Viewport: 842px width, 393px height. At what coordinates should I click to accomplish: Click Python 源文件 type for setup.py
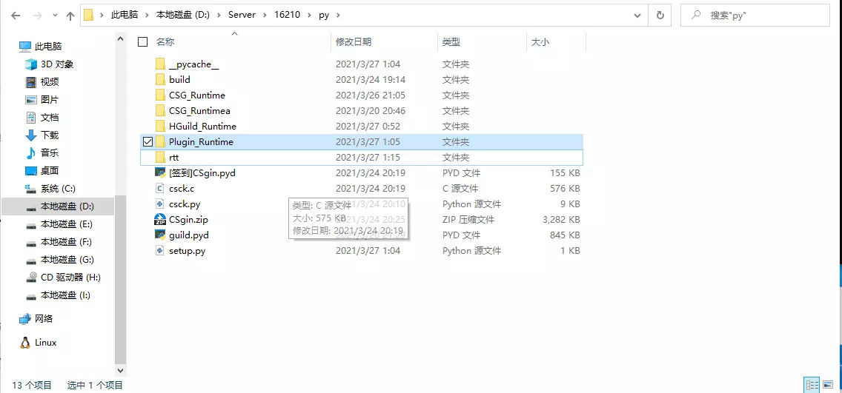click(x=471, y=250)
